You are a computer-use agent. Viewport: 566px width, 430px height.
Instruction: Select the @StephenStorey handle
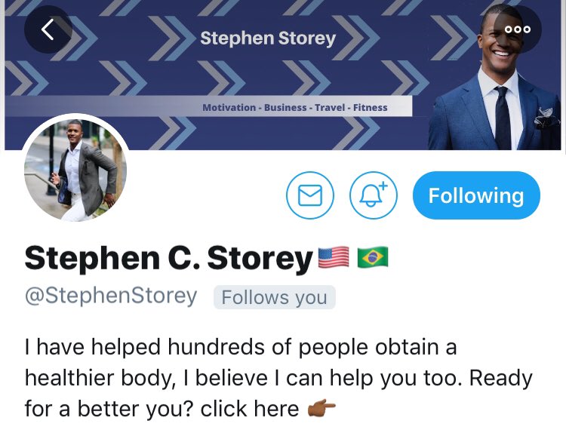coord(111,296)
